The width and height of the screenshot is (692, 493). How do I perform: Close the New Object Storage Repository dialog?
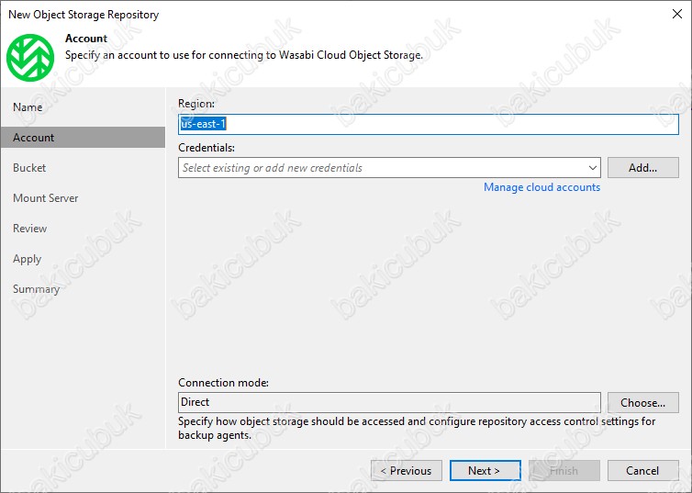(x=677, y=14)
